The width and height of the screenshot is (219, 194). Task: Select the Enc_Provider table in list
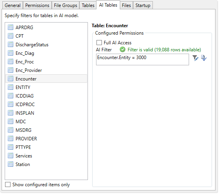46,70
